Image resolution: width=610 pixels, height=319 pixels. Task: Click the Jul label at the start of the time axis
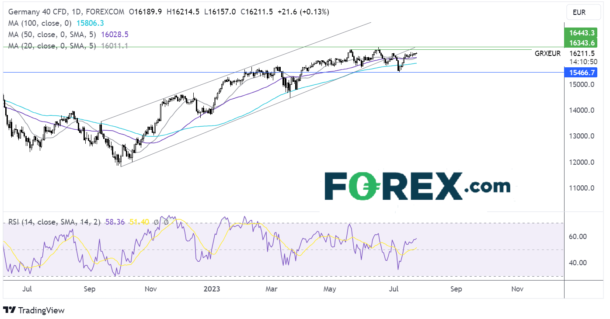pyautogui.click(x=27, y=289)
